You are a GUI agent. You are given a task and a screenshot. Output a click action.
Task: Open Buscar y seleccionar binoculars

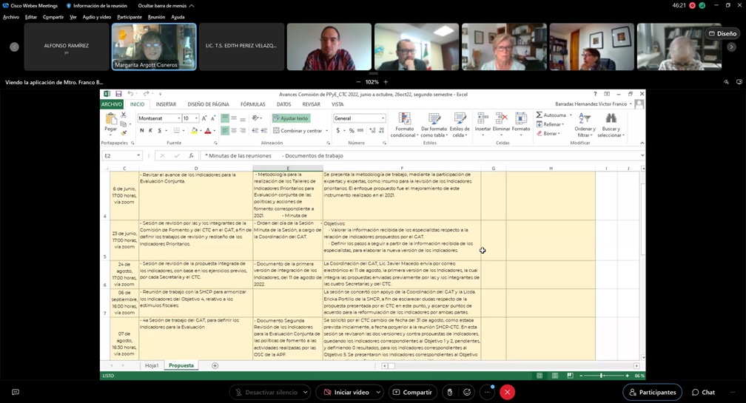[x=611, y=125]
